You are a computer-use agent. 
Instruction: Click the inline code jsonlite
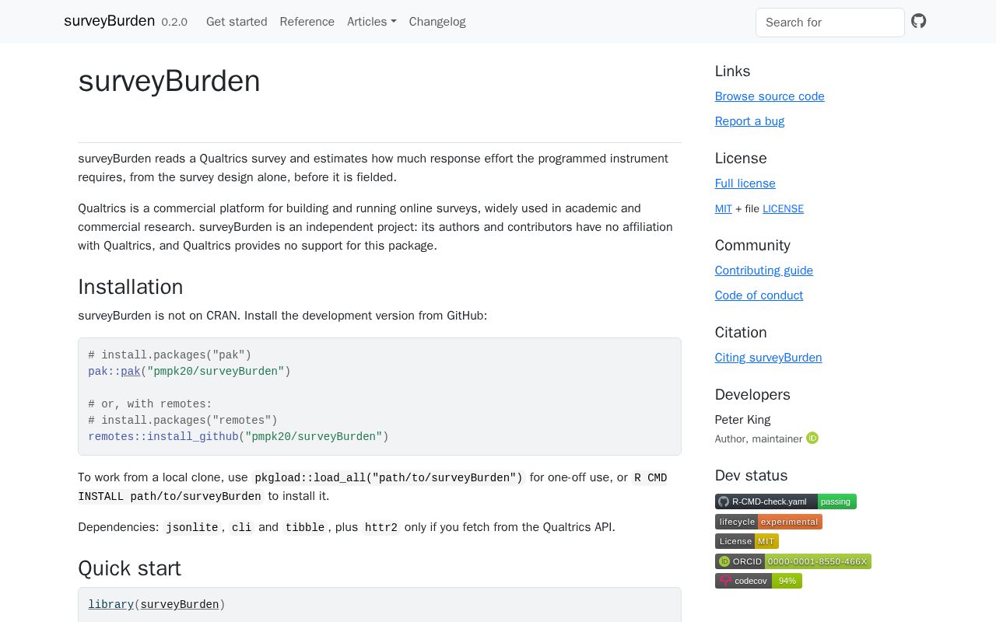[192, 527]
